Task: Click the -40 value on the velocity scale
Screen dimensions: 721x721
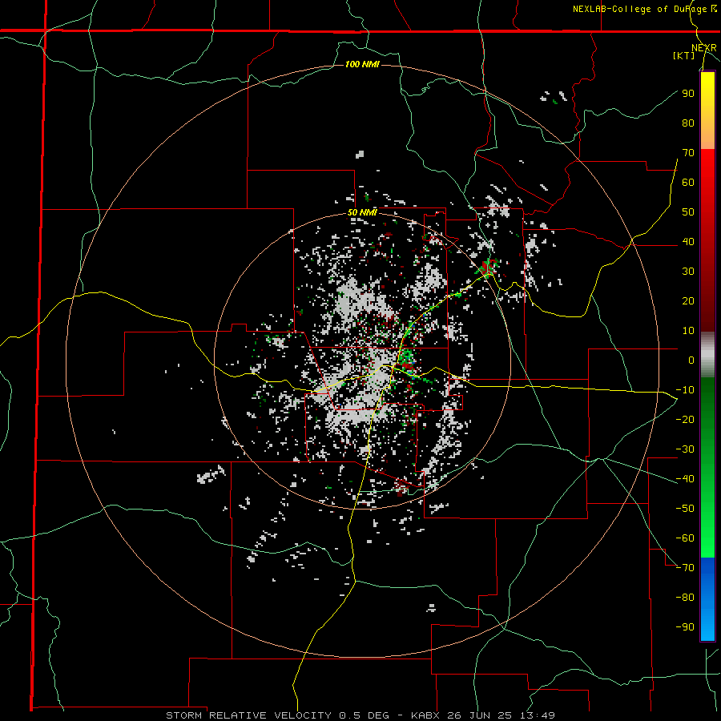Action: 685,479
